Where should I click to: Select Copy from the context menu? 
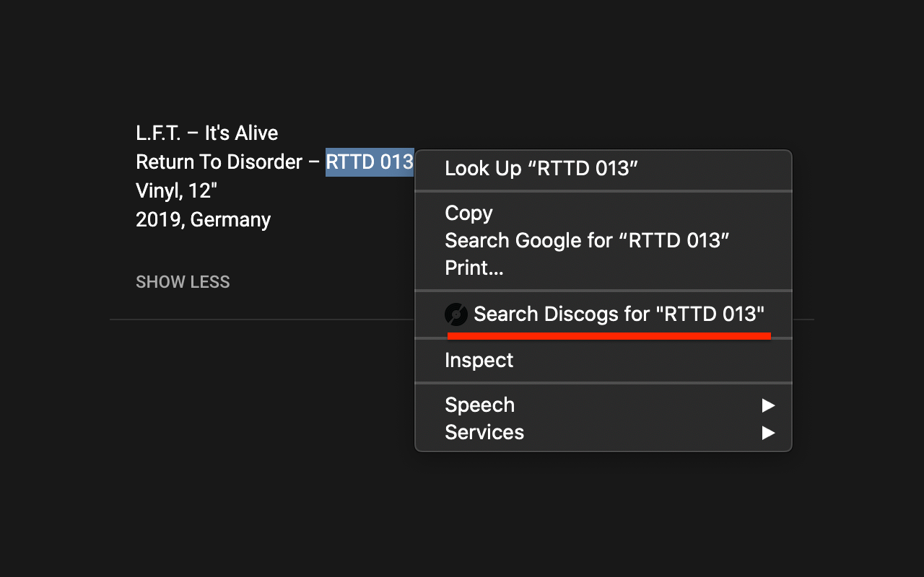[468, 213]
